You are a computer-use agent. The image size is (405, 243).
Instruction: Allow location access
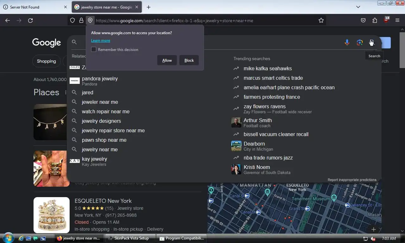(167, 60)
